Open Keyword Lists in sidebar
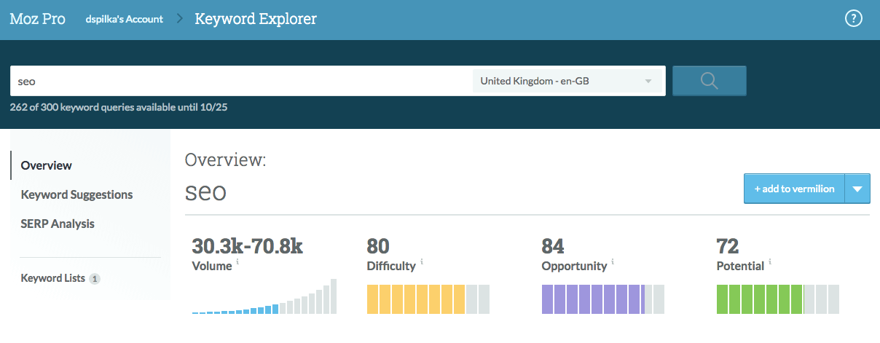This screenshot has height=343, width=880. point(53,278)
